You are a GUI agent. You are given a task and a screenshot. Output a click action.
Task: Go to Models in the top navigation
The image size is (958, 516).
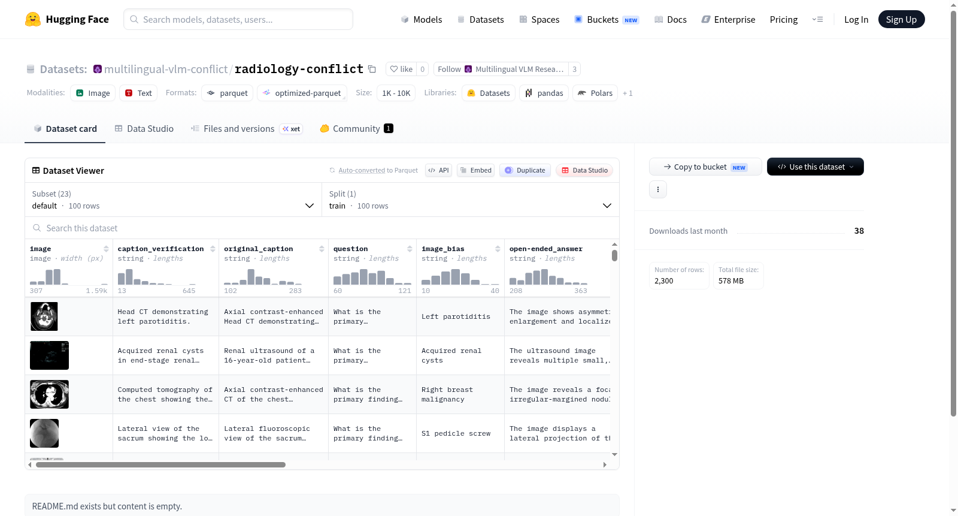422,19
